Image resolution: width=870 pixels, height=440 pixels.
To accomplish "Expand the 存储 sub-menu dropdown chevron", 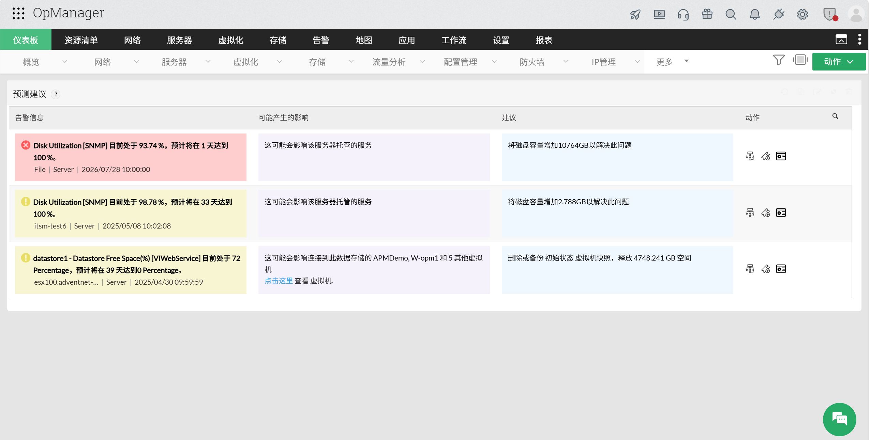I will tap(351, 62).
